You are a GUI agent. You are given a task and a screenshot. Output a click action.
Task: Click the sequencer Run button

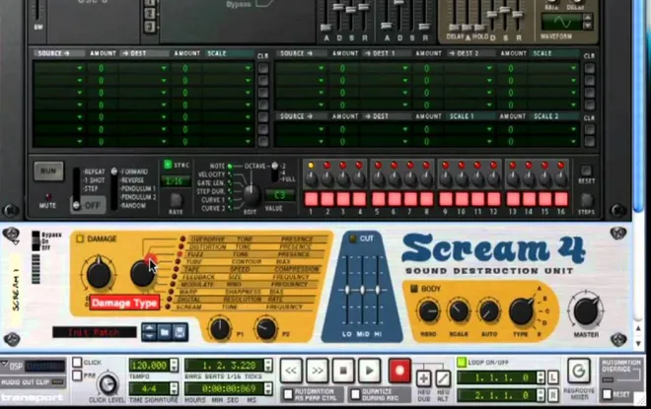(48, 170)
